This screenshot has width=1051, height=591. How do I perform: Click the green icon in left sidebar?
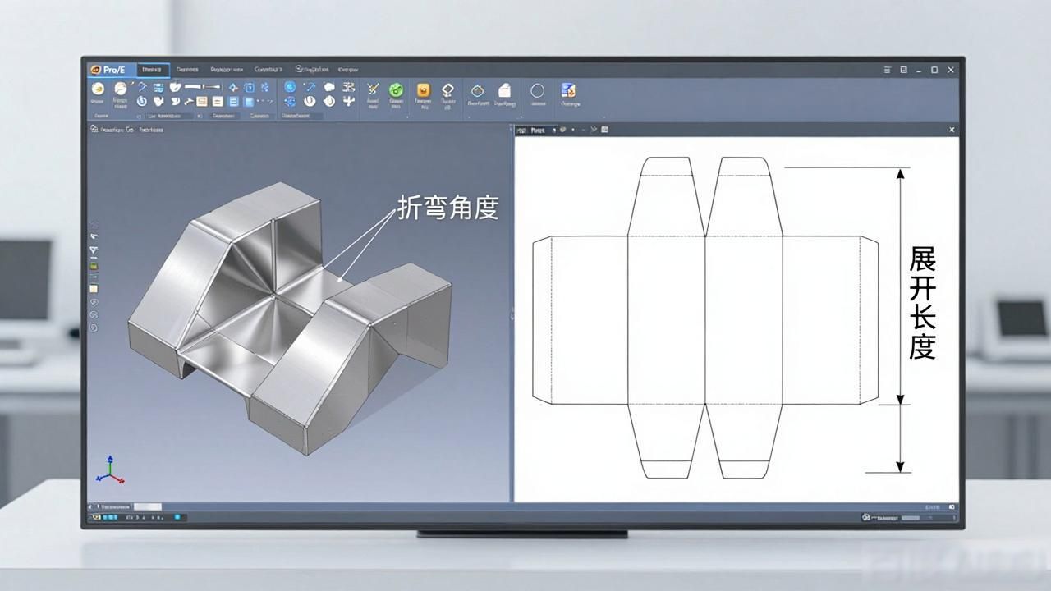coord(94,266)
